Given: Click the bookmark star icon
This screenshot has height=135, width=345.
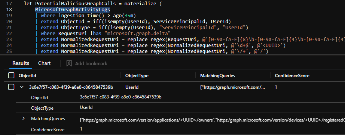Looking at the screenshot, I should pyautogui.click(x=69, y=63).
